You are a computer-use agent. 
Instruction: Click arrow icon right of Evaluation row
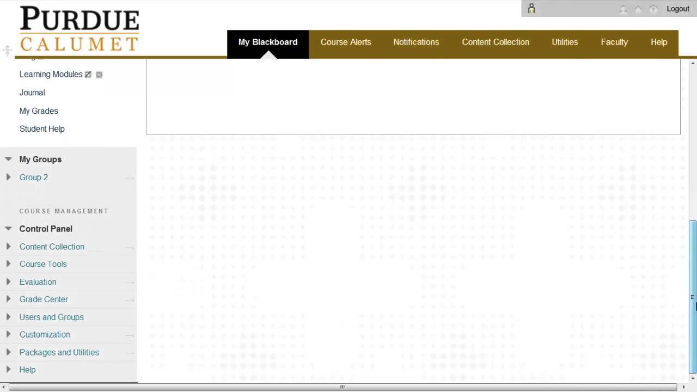(x=130, y=283)
